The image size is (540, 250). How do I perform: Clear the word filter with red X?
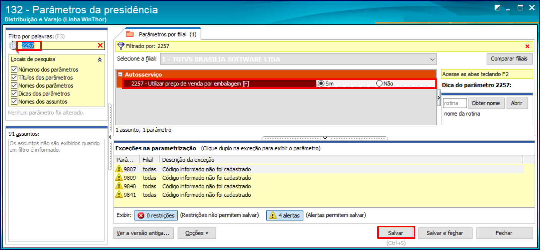coord(100,45)
